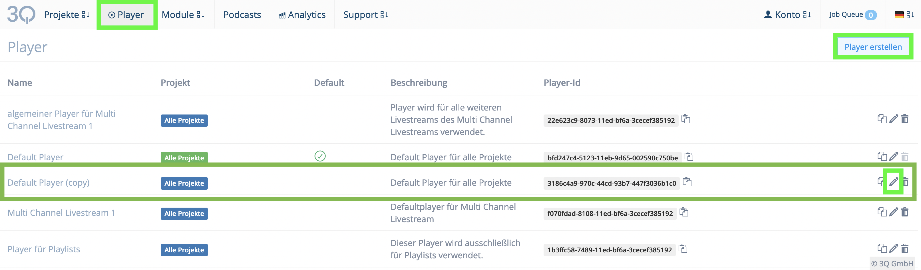Click the Default checkmark of Default Player
Image resolution: width=921 pixels, height=270 pixels.
coord(320,156)
